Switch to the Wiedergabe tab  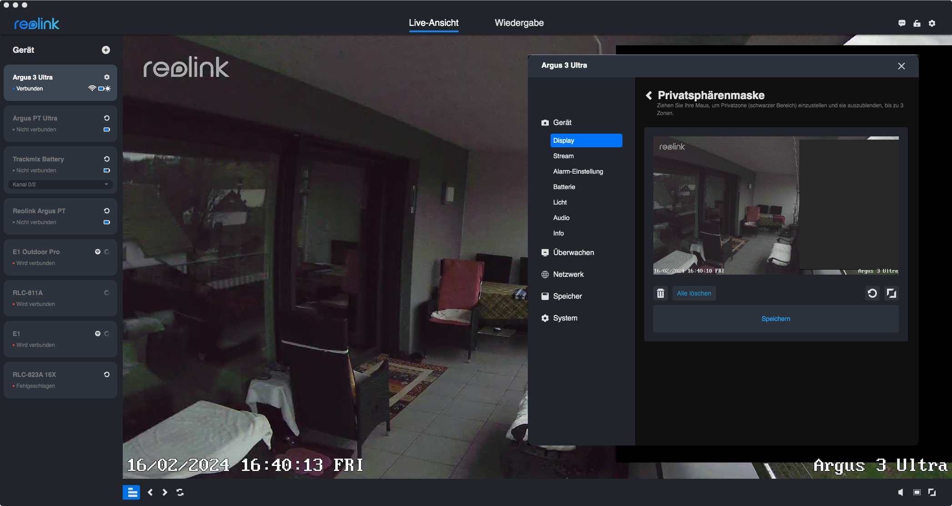(519, 23)
